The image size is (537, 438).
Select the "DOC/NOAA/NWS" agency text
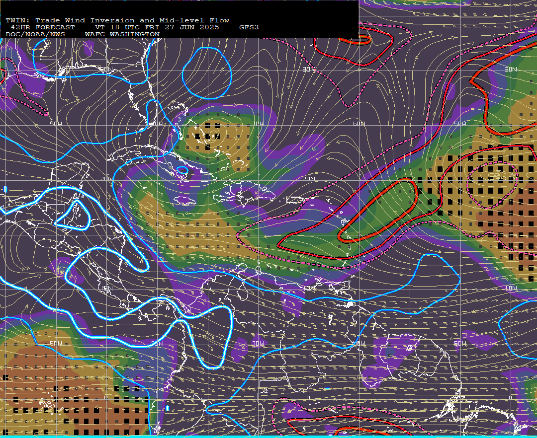pos(35,35)
